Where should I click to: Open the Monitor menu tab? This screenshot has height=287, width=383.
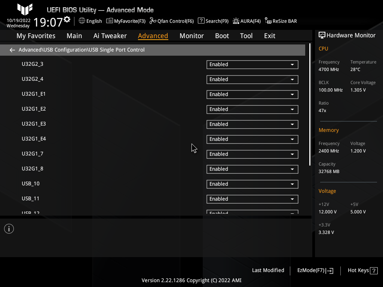coord(191,36)
